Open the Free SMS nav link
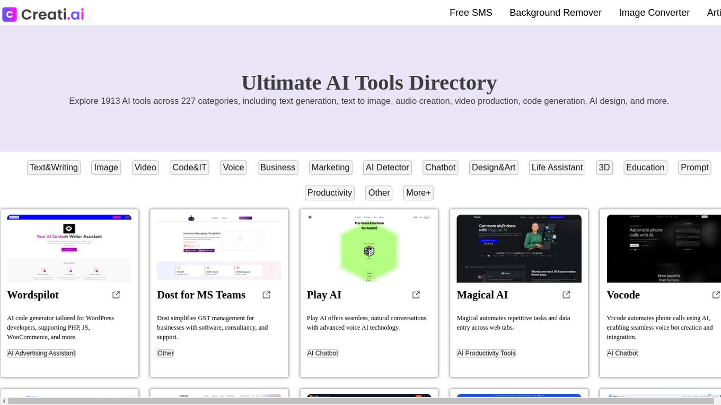 [471, 13]
